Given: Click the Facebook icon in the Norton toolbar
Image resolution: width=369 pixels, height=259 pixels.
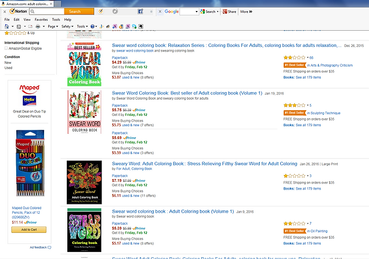Looking at the screenshot, I should click(140, 11).
